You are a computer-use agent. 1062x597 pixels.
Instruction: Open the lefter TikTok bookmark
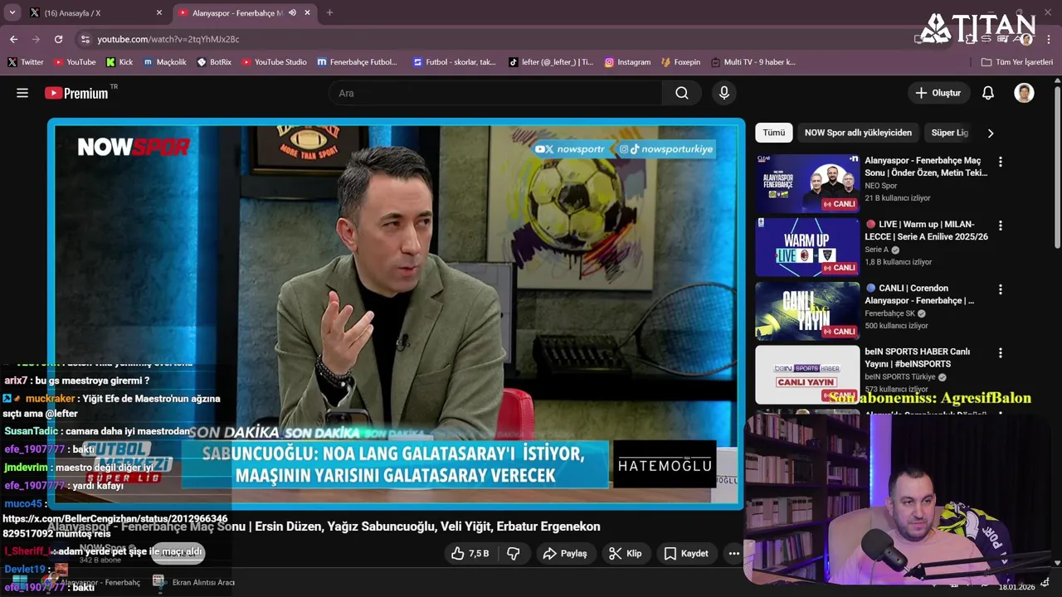click(551, 62)
